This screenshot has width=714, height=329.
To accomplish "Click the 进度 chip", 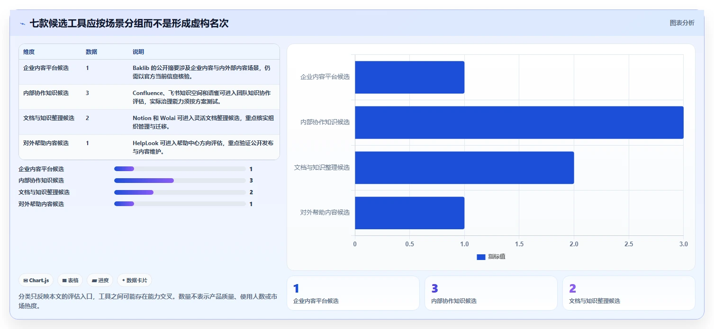I will [x=100, y=280].
